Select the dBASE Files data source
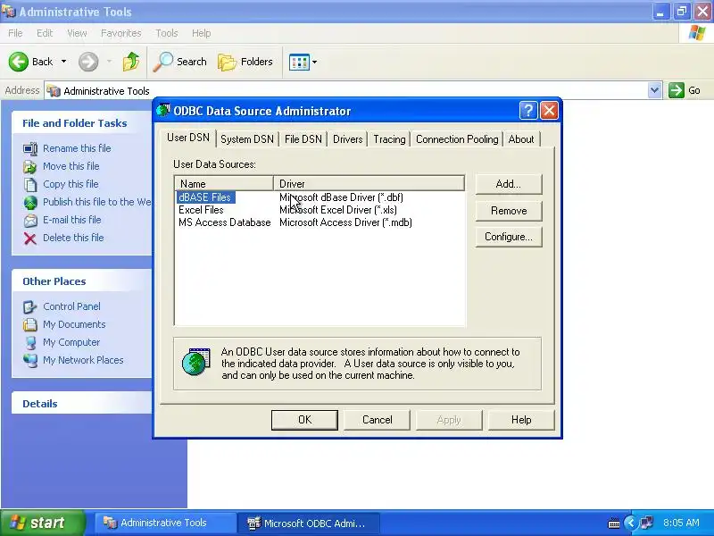 [x=205, y=197]
